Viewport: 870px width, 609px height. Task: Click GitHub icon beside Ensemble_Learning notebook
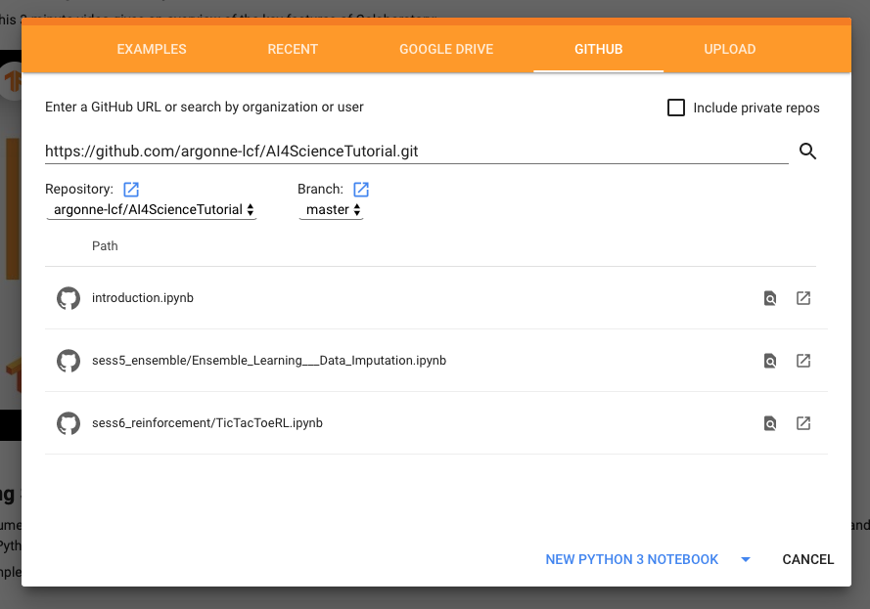(69, 361)
